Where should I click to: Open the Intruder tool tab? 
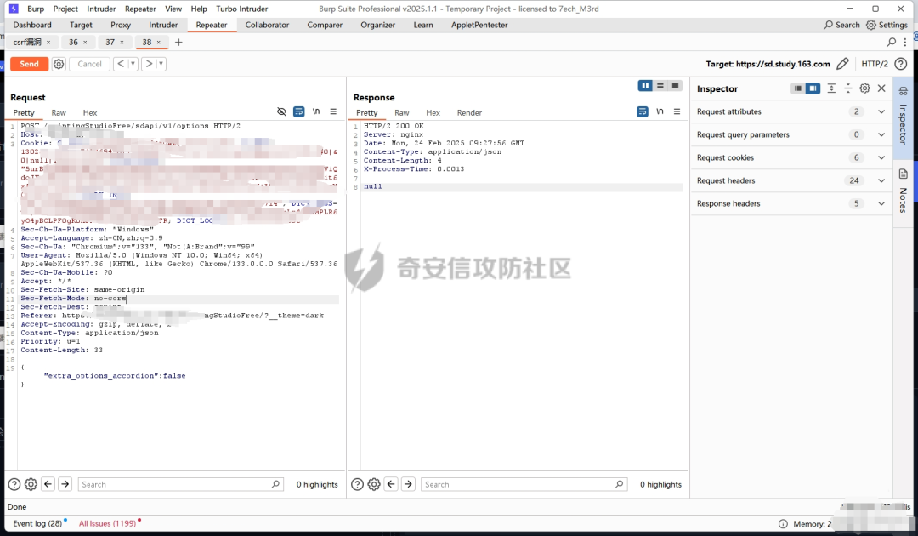163,25
